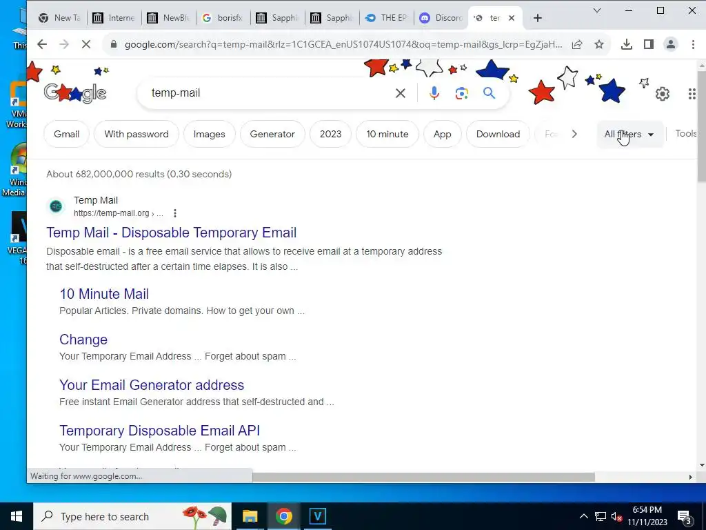The image size is (706, 530).
Task: Toggle the Chrome side panel
Action: (648, 44)
